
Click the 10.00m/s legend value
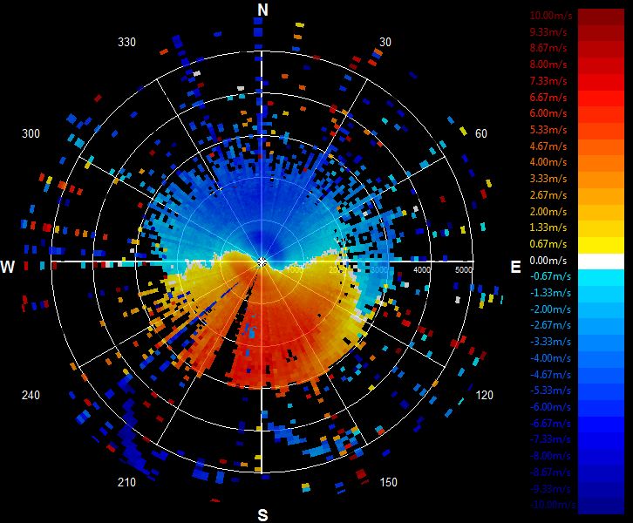coord(551,16)
